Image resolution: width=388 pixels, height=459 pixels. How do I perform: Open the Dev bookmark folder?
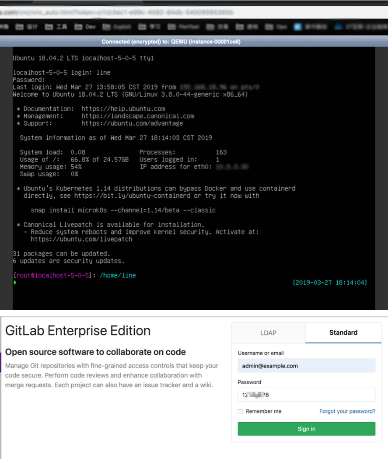click(x=85, y=27)
